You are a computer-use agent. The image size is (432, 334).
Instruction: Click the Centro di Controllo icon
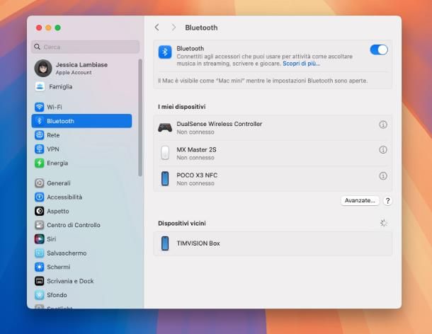(x=40, y=225)
